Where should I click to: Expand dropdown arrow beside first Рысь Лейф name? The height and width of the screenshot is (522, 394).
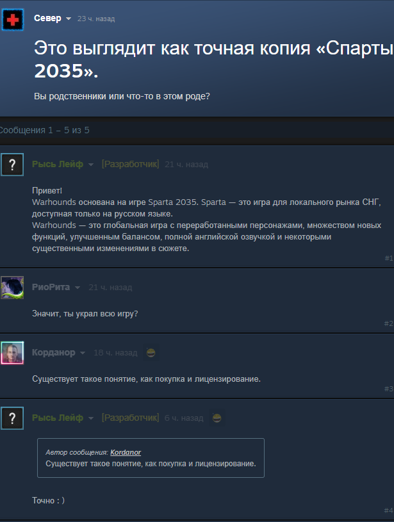[90, 165]
